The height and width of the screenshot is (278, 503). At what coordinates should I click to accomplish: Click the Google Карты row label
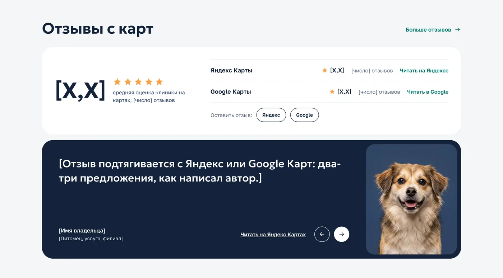click(x=231, y=92)
